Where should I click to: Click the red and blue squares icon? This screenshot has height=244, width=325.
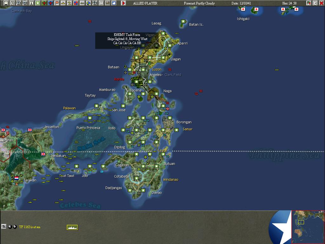tap(76, 3)
